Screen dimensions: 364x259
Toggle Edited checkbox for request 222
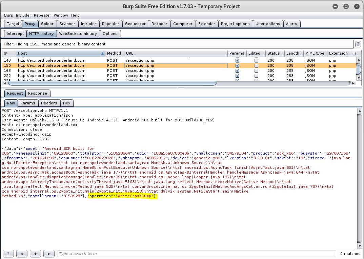click(256, 76)
